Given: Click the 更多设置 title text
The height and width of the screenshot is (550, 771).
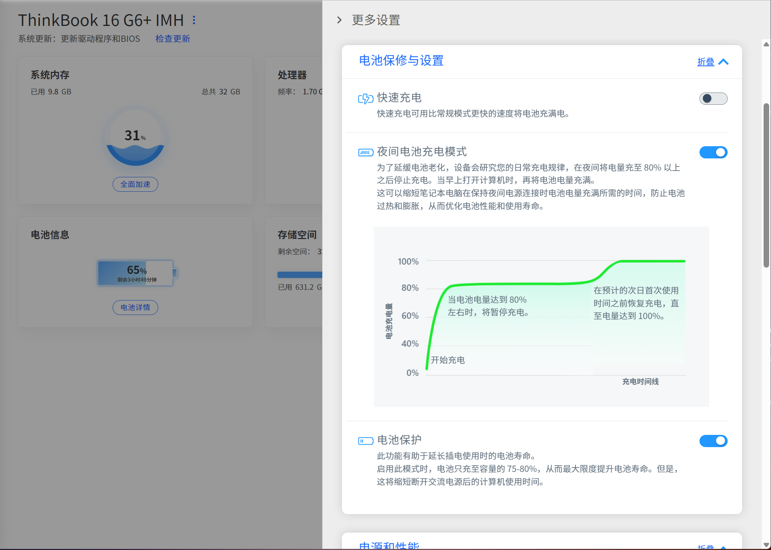Looking at the screenshot, I should pyautogui.click(x=376, y=20).
